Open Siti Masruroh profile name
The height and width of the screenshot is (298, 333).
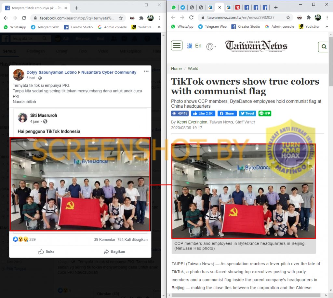tap(44, 115)
